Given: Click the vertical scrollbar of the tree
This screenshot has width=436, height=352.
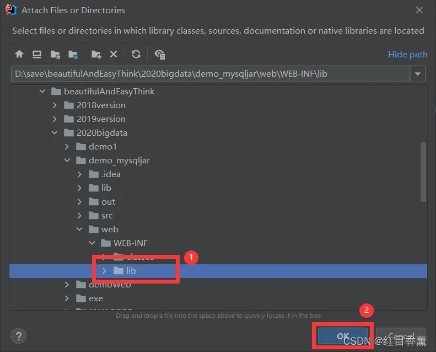Looking at the screenshot, I should (423, 172).
